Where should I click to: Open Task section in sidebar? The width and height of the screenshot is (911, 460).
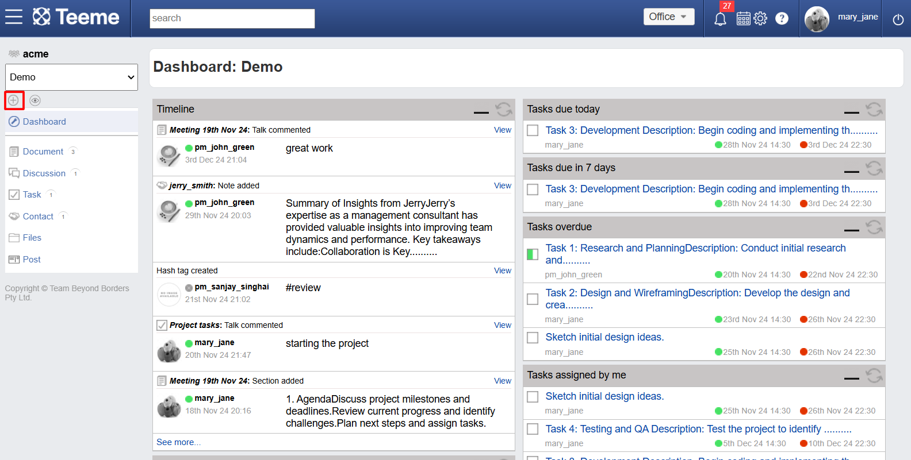coord(32,195)
